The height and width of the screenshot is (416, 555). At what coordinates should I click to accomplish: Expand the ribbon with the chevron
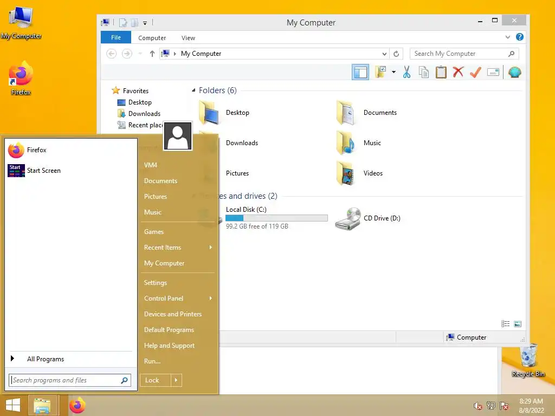coord(507,37)
